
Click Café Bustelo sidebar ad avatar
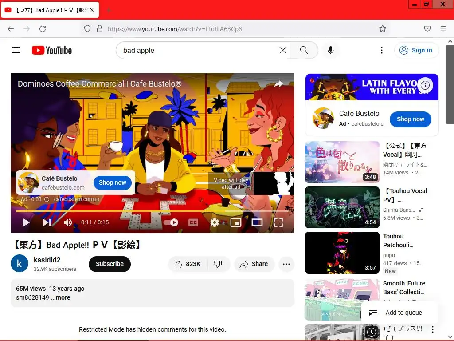click(323, 118)
